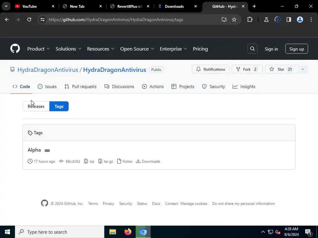
Task: Bookmark this page with the star icon
Action: click(234, 20)
